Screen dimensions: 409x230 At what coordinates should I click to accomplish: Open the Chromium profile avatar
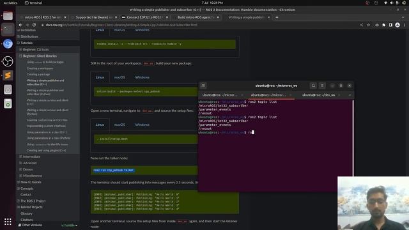[397, 25]
